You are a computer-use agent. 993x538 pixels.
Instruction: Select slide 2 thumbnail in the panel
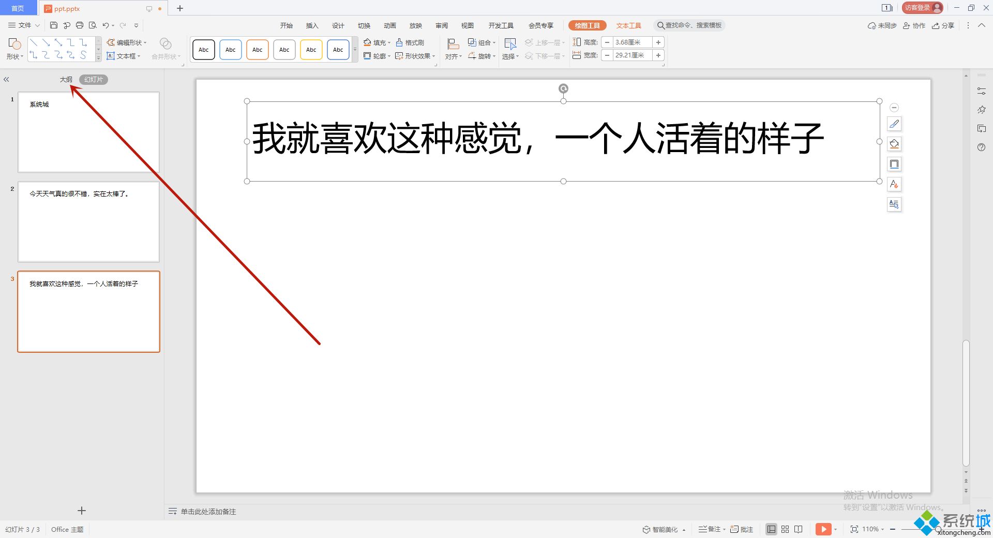[88, 222]
